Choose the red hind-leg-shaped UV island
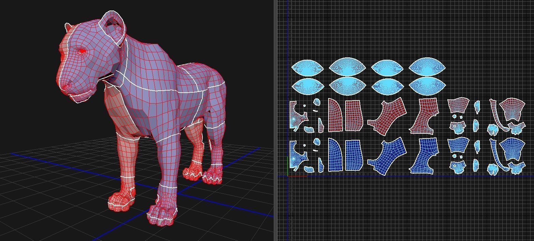The width and height of the screenshot is (534, 241). click(x=424, y=116)
